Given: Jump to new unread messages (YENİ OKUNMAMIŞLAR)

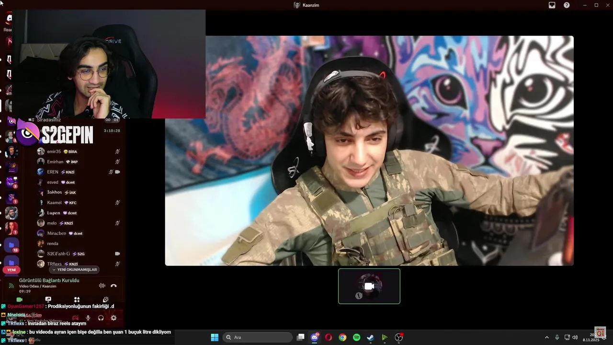Looking at the screenshot, I should pyautogui.click(x=74, y=270).
